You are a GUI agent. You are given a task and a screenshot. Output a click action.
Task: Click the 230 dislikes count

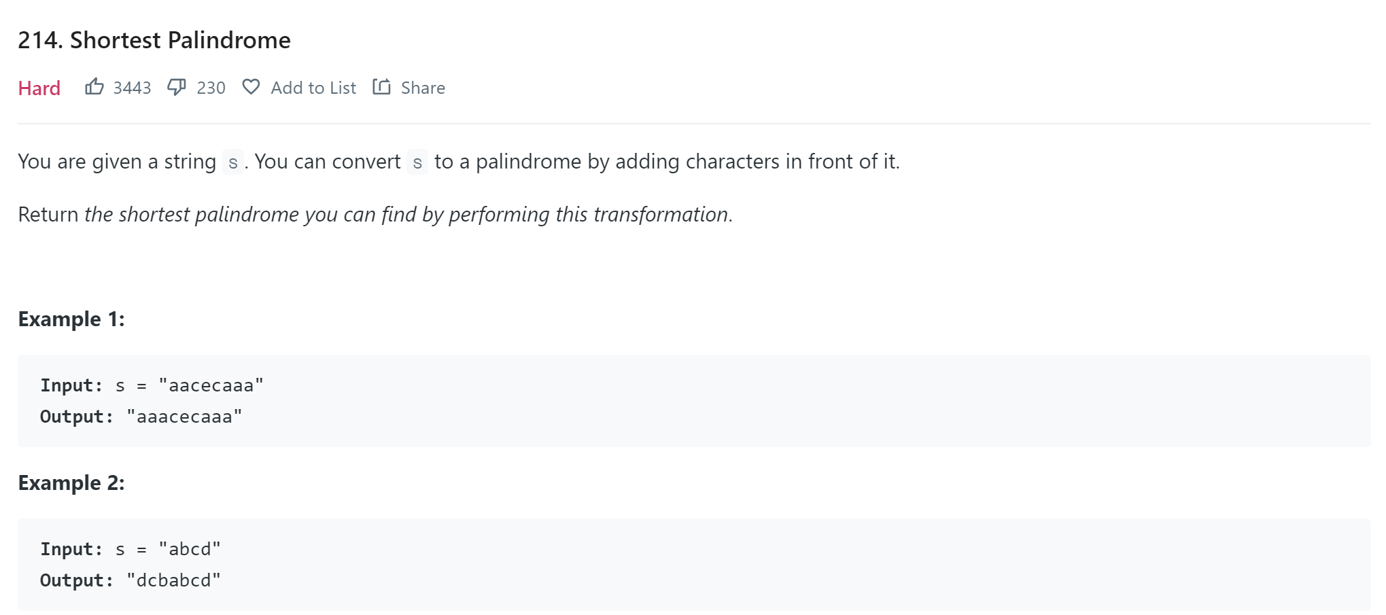[211, 88]
